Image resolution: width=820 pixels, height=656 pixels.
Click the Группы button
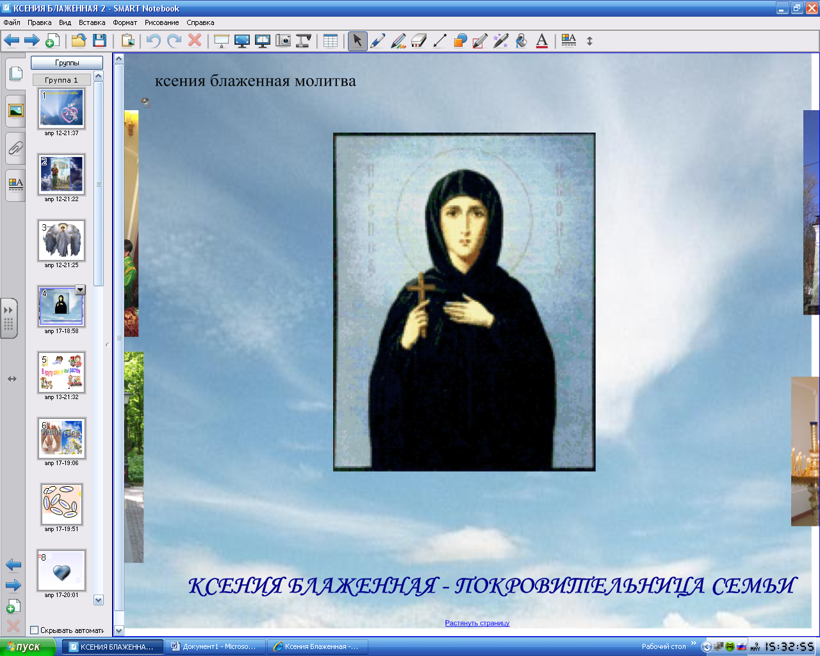67,63
